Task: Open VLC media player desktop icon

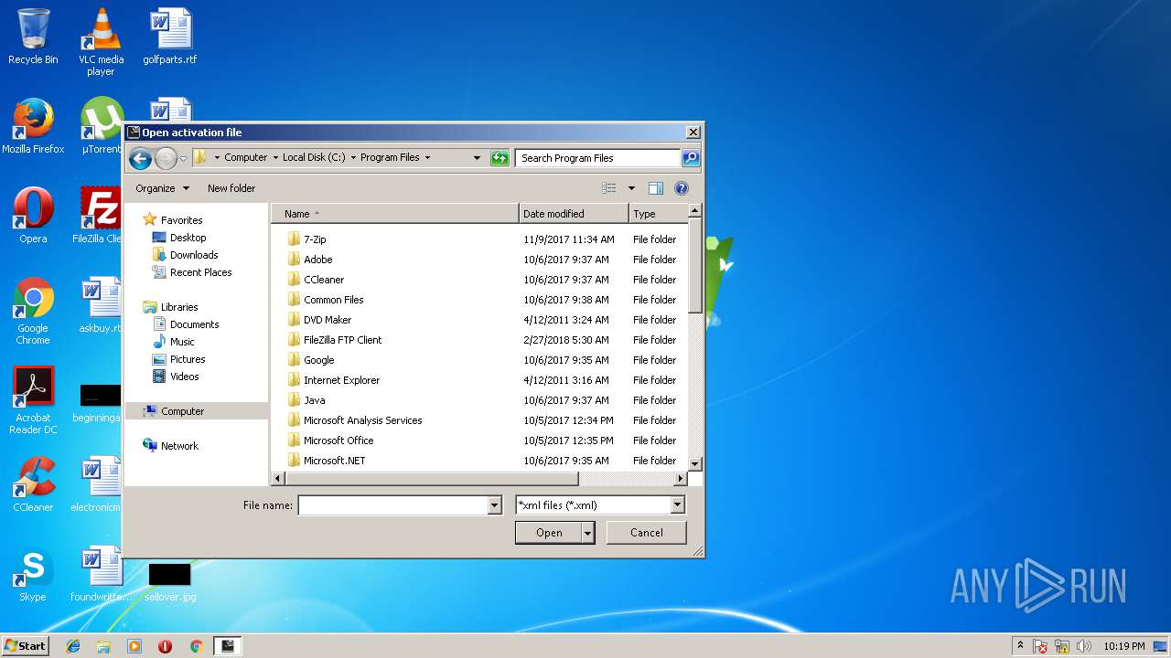Action: click(x=101, y=41)
